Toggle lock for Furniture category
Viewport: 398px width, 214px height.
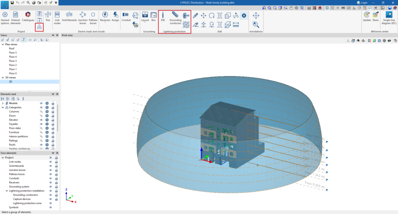[x=53, y=132]
